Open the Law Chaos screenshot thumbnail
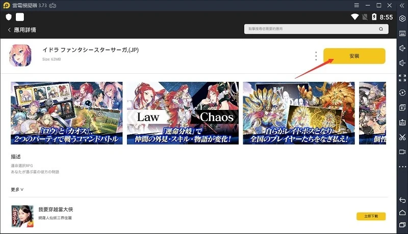The width and height of the screenshot is (408, 234). (x=183, y=113)
